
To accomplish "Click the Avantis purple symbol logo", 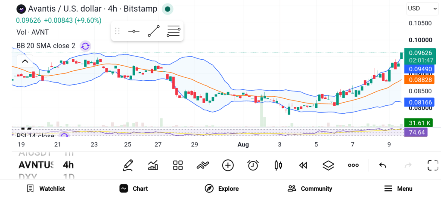I will [x=21, y=9].
